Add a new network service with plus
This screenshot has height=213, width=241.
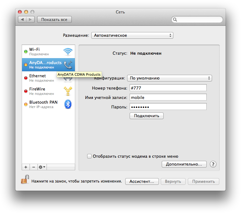pyautogui.click(x=26, y=167)
